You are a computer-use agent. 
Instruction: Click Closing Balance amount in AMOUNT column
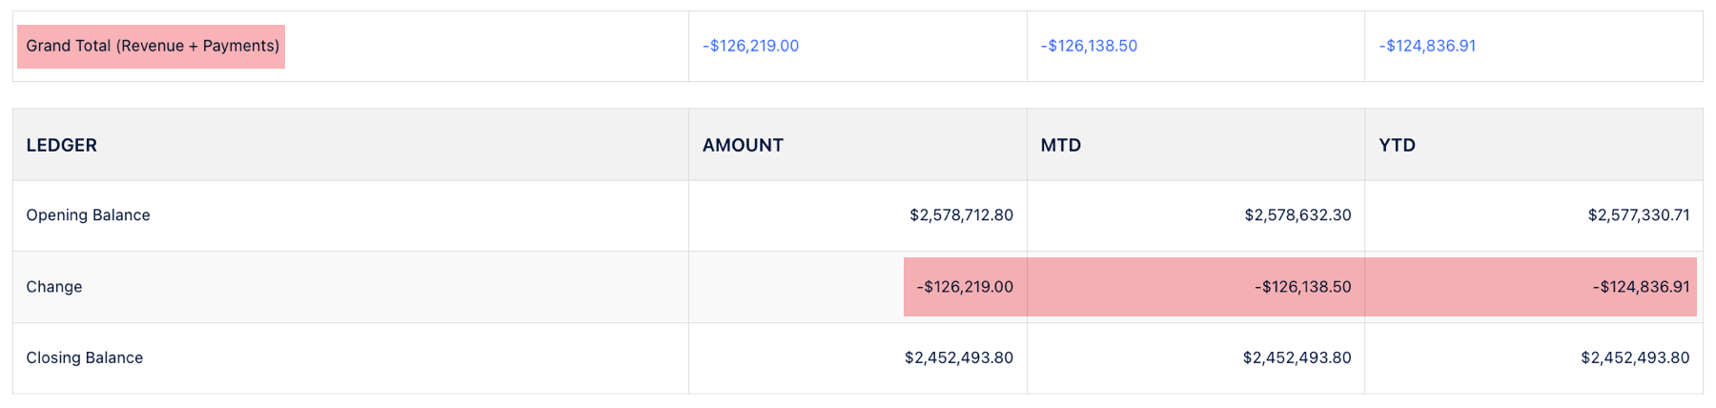pyautogui.click(x=958, y=358)
